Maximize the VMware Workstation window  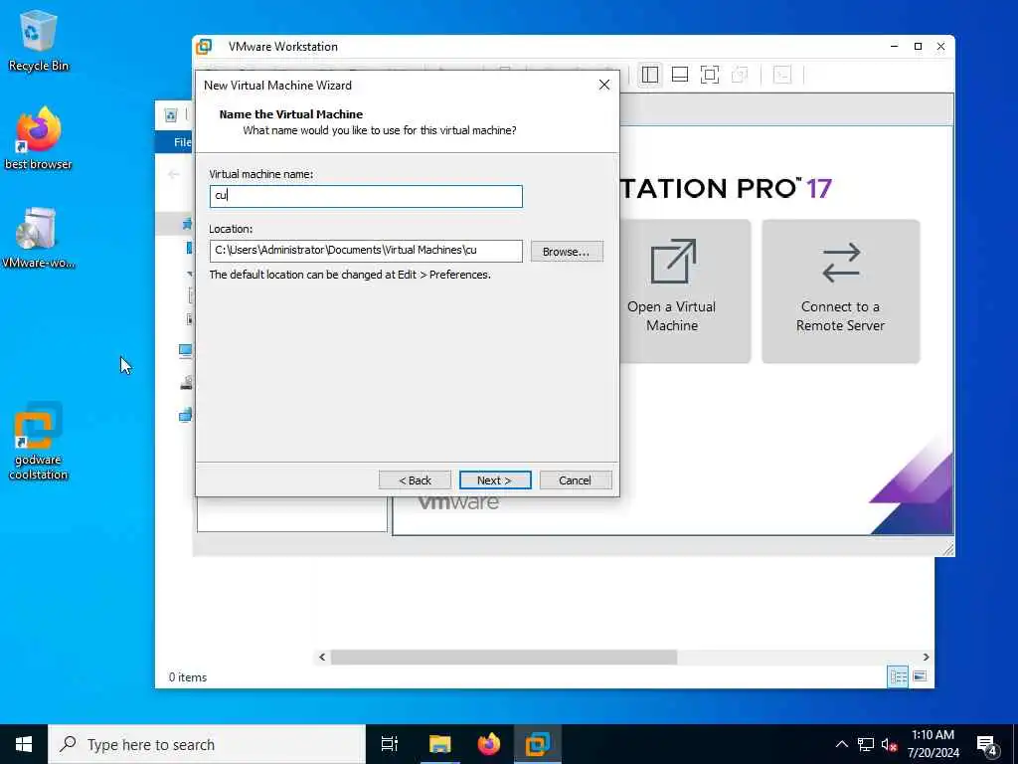click(x=918, y=46)
